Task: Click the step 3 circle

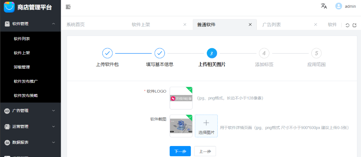Action: 212,53
